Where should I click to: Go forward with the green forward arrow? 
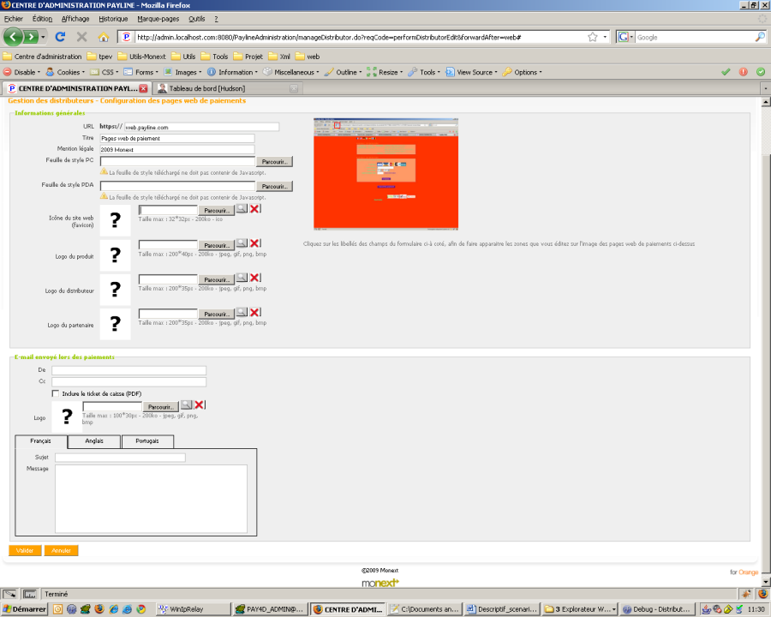(31, 37)
